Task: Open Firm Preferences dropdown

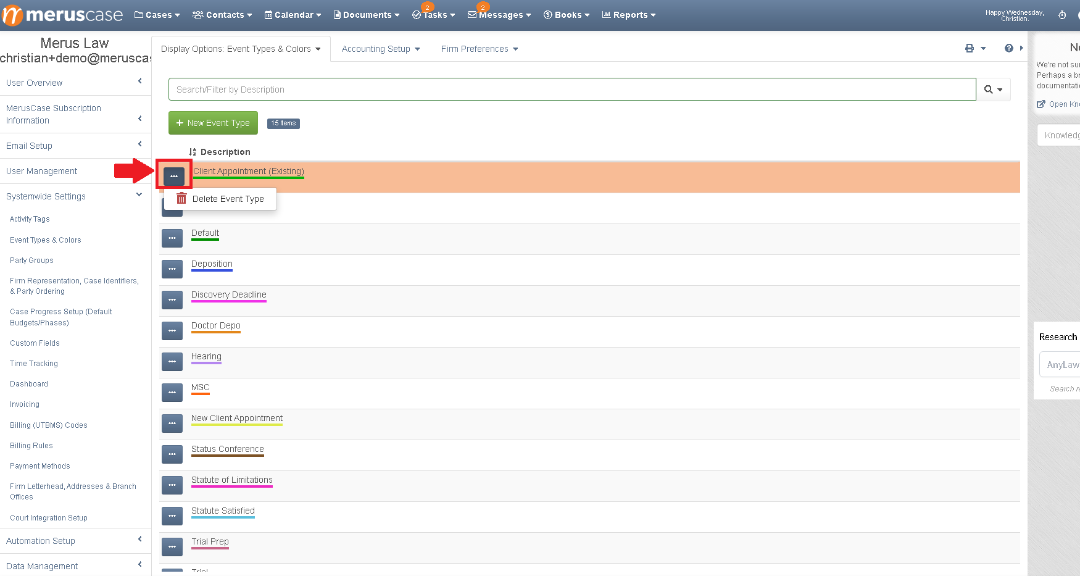Action: pyautogui.click(x=480, y=49)
